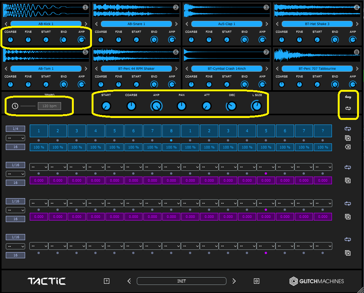This screenshot has width=364, height=293.
Task: Open the last step dropdown in the bottom sequencer row
Action: pos(323,246)
